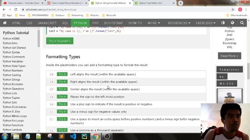This screenshot has width=250, height=140.
Task: Open Python Strings tutorial link
Action: point(11,79)
